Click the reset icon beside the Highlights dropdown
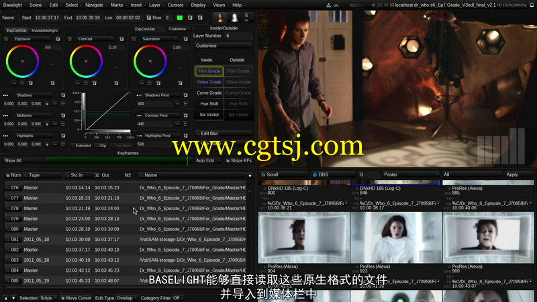 pos(63,136)
